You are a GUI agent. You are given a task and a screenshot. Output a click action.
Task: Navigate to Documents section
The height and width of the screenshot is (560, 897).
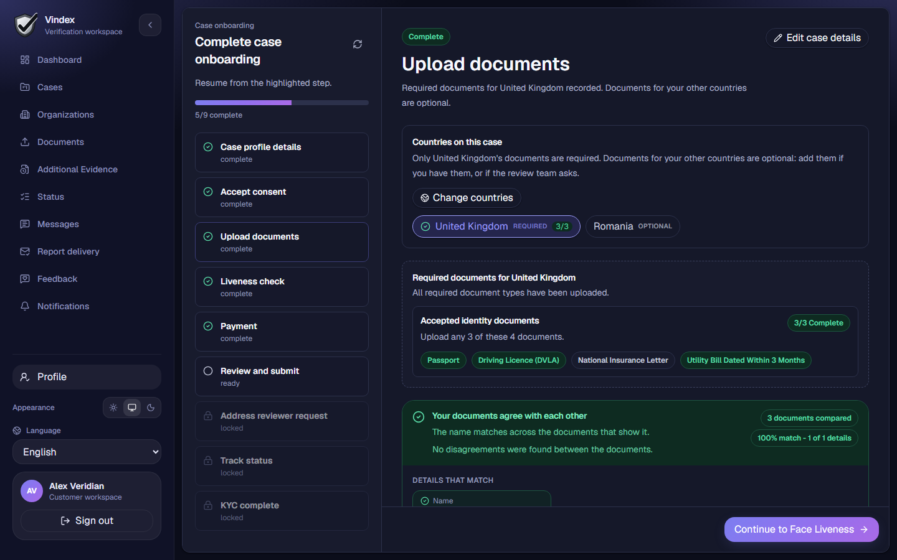87,142
